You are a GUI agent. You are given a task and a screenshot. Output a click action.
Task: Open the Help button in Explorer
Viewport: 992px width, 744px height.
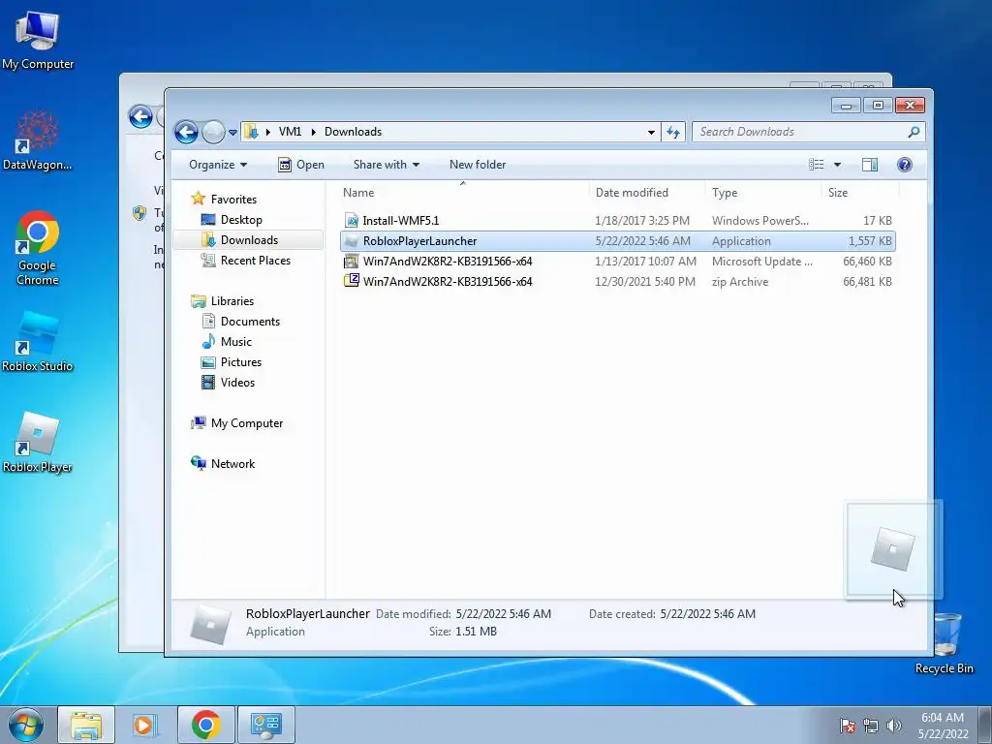coord(905,165)
